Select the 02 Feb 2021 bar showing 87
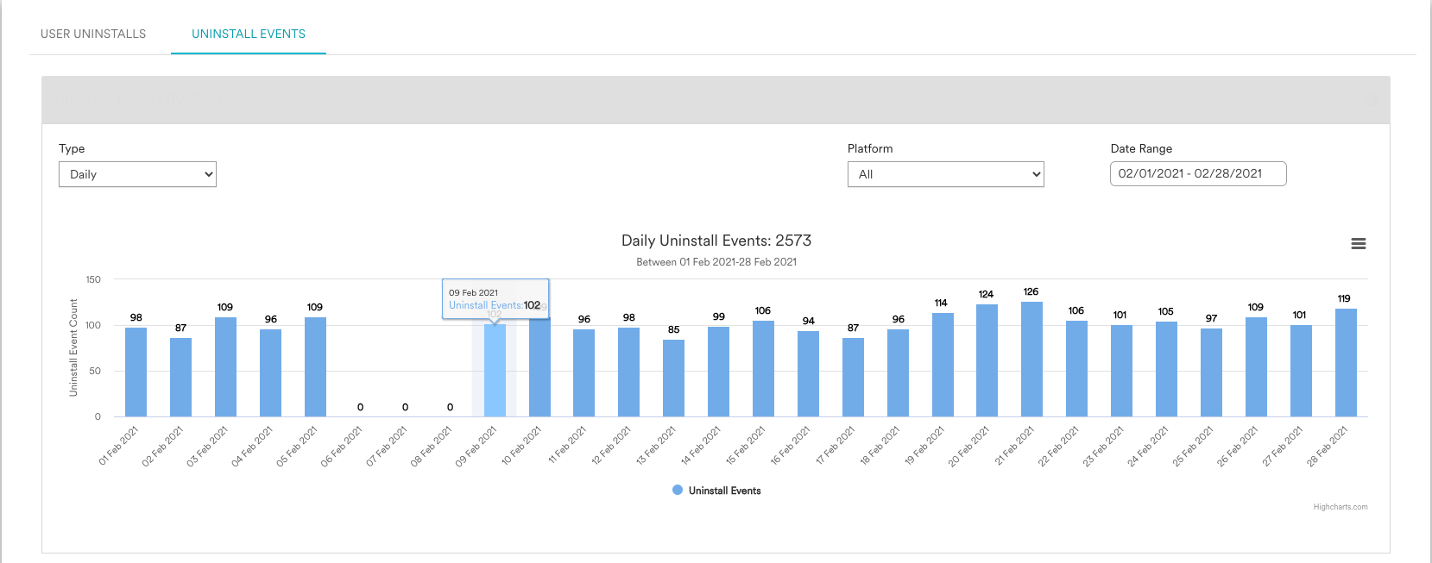 [180, 378]
